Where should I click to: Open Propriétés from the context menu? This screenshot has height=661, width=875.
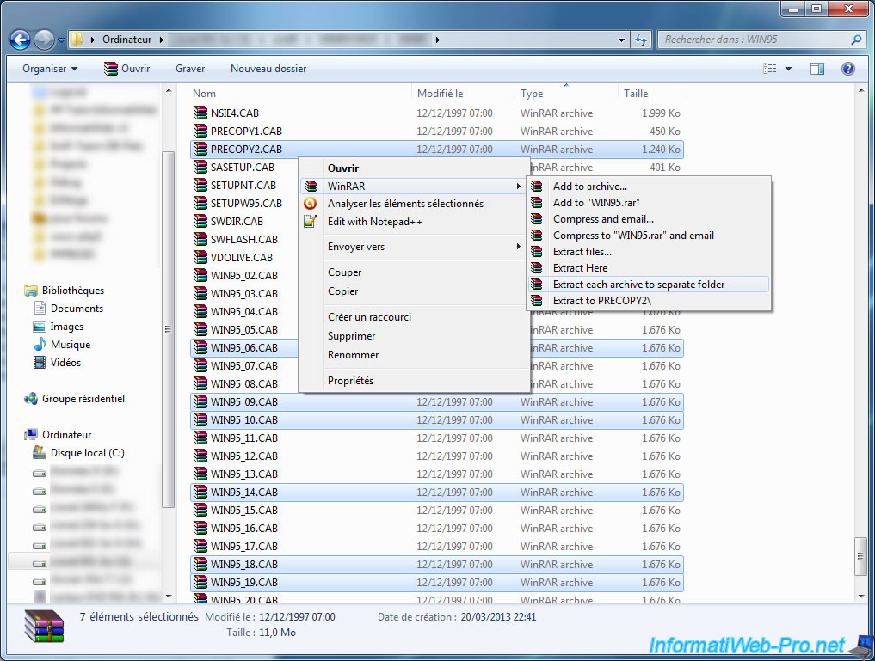tap(350, 381)
